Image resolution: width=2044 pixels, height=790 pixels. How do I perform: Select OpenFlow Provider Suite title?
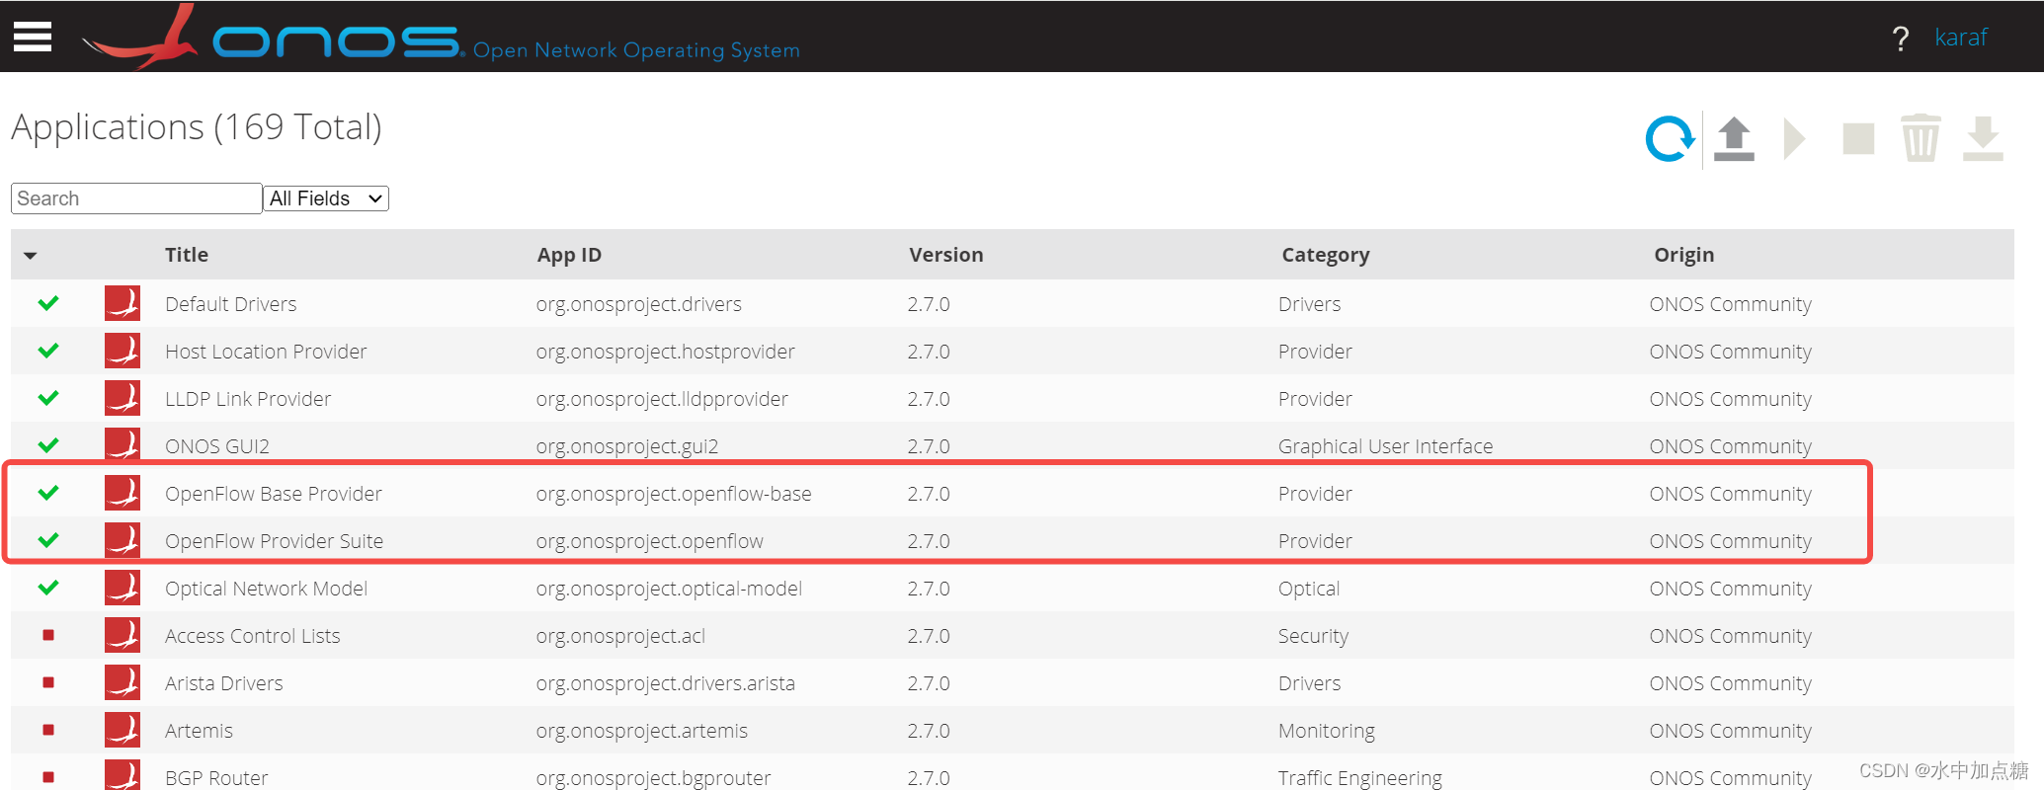tap(275, 541)
